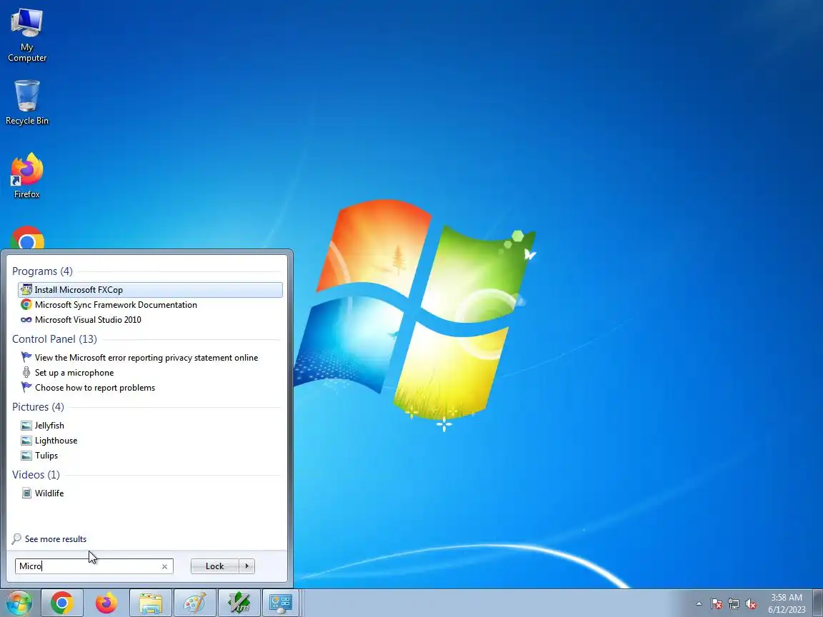Open the Jellyfish picture result
The width and height of the screenshot is (823, 617).
tap(150, 426)
